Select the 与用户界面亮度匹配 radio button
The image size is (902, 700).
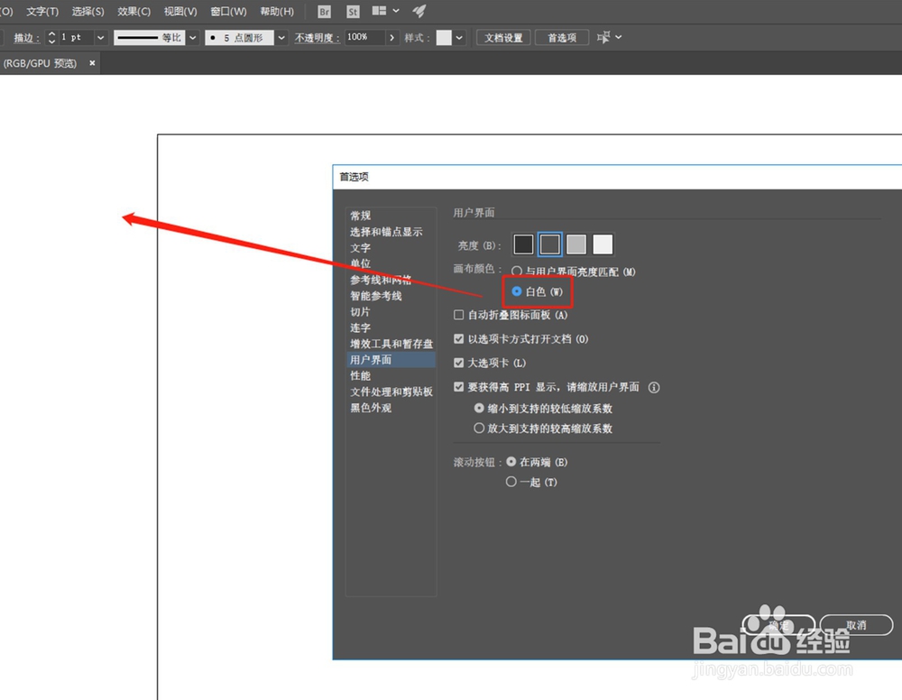pyautogui.click(x=516, y=272)
